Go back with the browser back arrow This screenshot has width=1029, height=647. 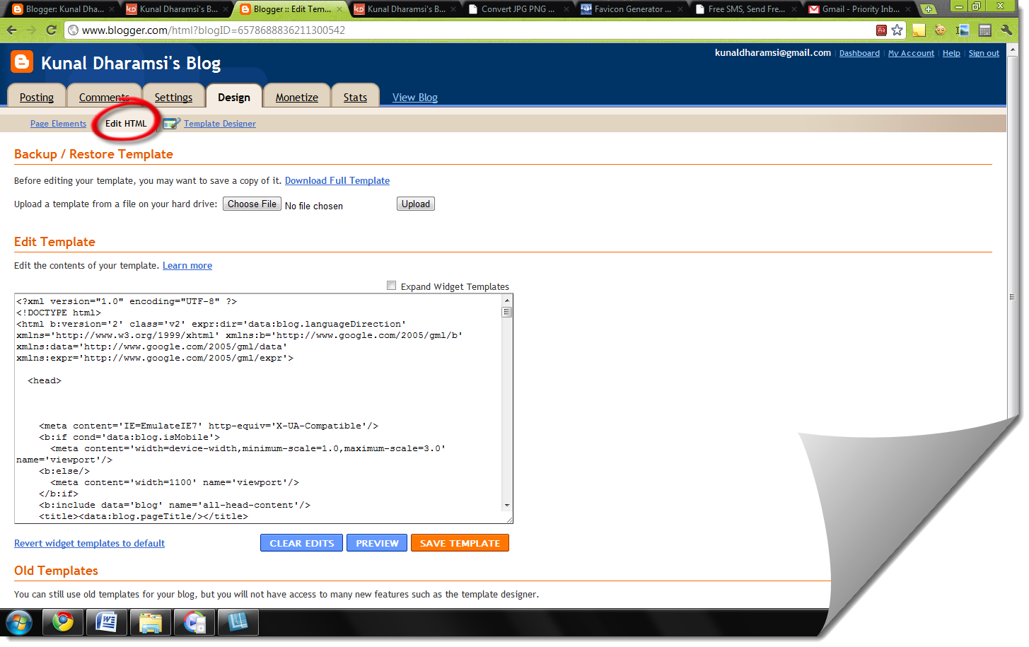[12, 30]
